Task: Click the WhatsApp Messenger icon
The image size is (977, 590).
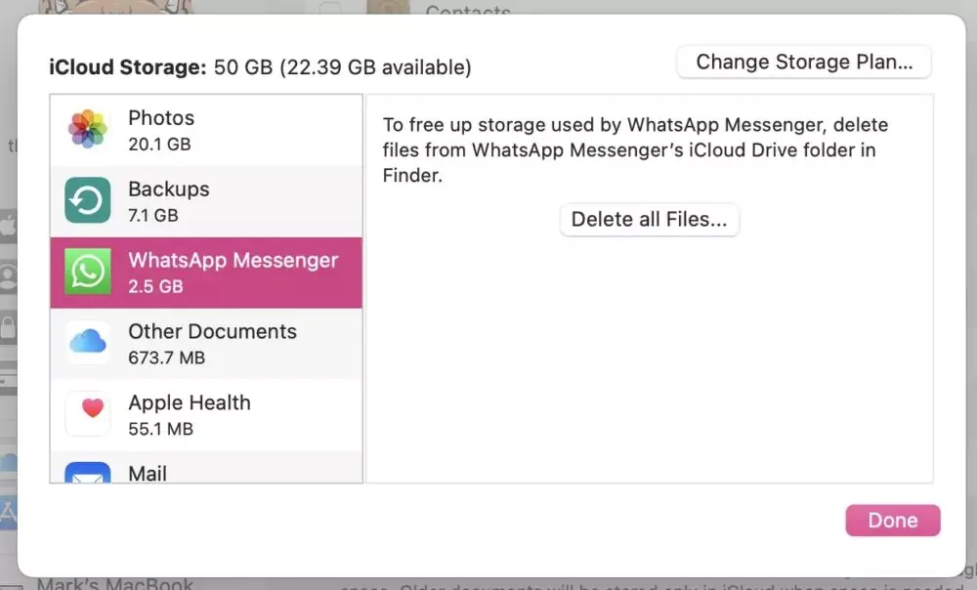Action: 88,272
